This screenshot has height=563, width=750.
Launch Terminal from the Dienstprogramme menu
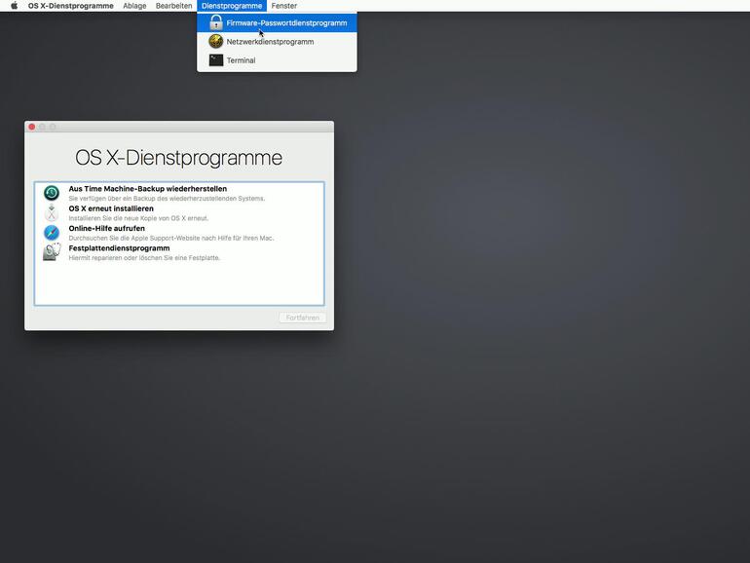[x=277, y=60]
